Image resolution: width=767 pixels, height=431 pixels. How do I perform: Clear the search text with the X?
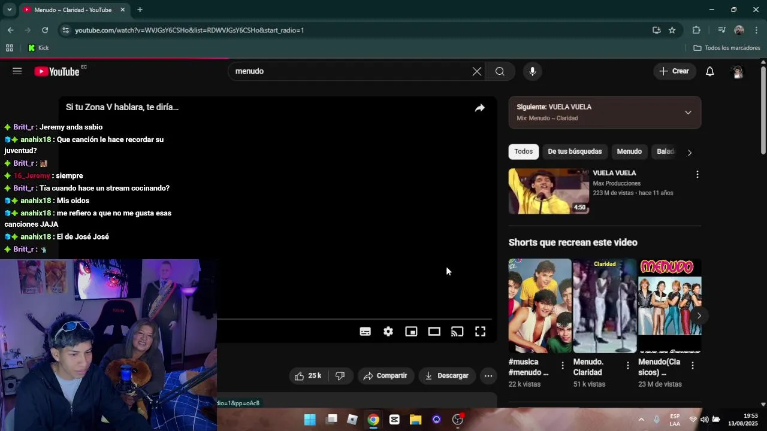click(x=477, y=71)
